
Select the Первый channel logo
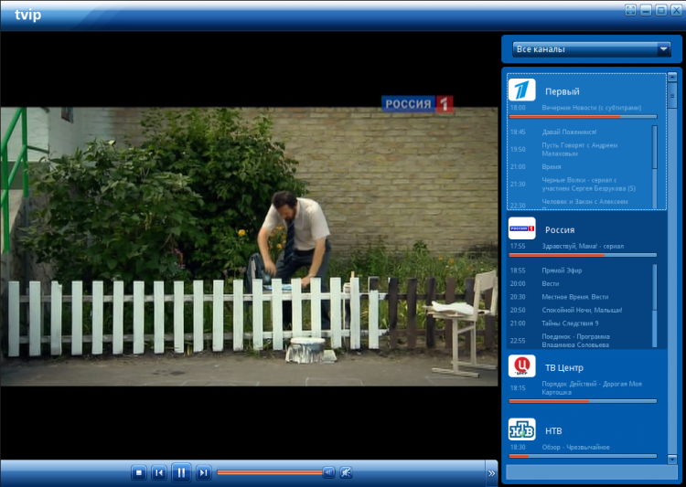[521, 90]
